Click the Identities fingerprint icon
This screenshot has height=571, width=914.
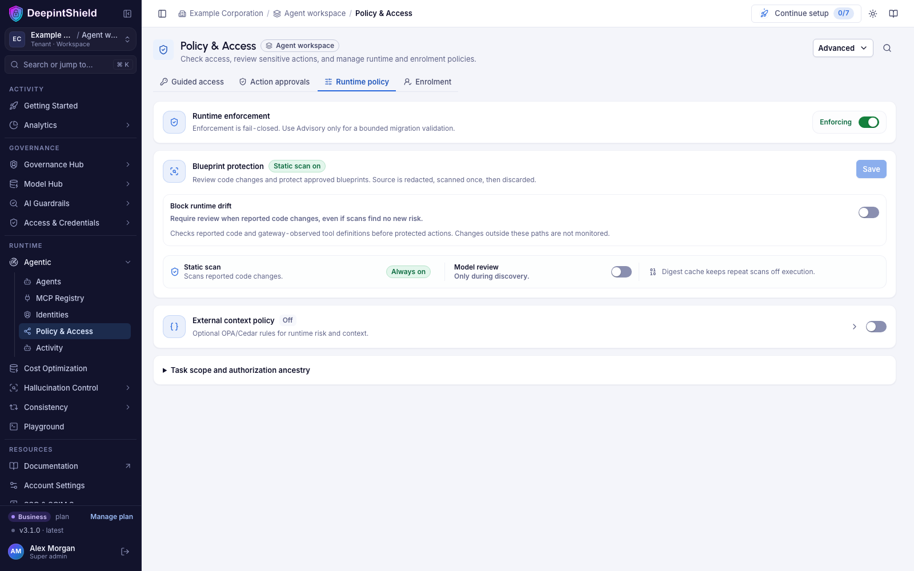pos(27,315)
